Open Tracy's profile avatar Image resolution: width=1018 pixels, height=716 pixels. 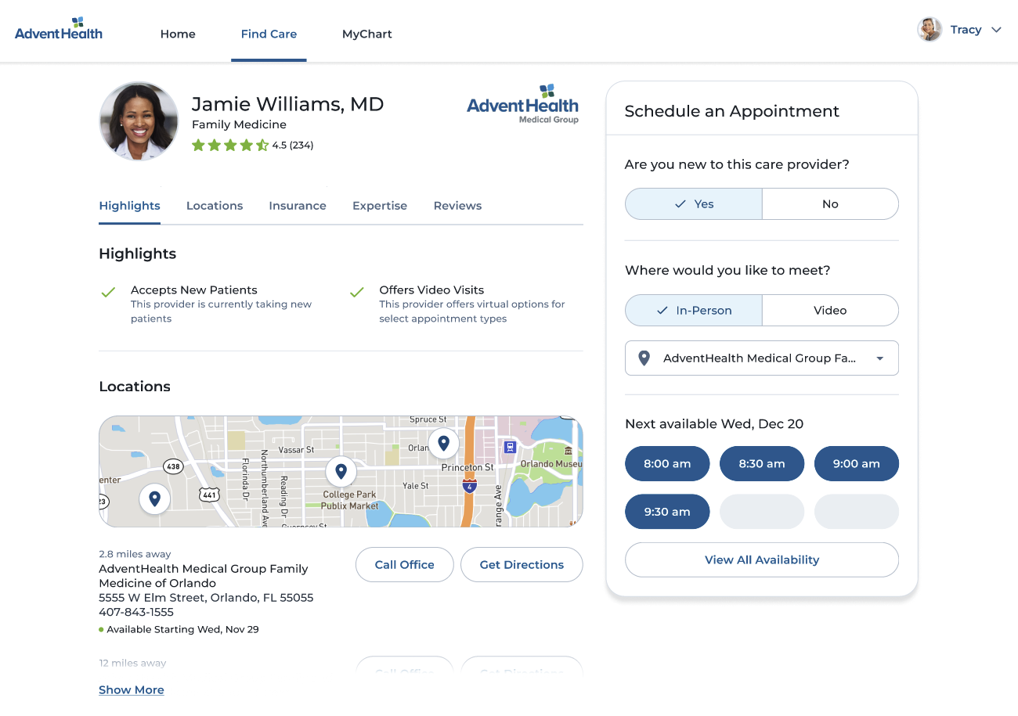pyautogui.click(x=930, y=30)
